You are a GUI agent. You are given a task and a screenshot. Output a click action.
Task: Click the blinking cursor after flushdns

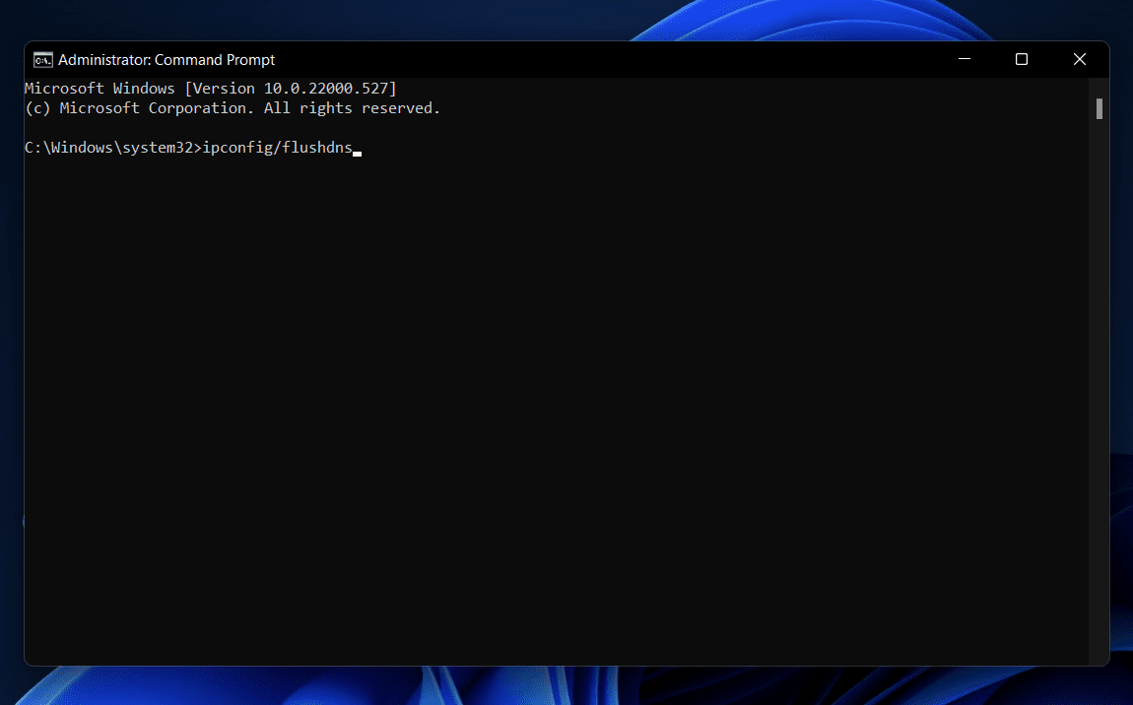[x=358, y=153]
